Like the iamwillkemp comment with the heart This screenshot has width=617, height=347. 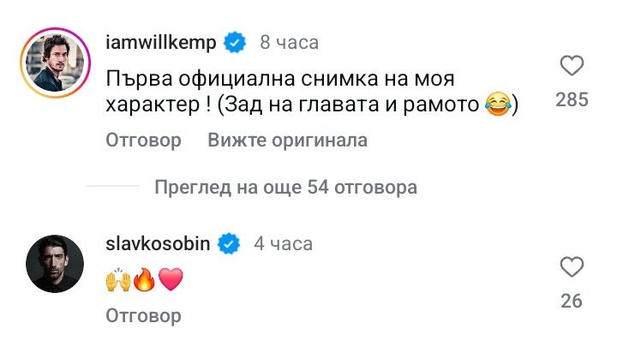(x=571, y=67)
